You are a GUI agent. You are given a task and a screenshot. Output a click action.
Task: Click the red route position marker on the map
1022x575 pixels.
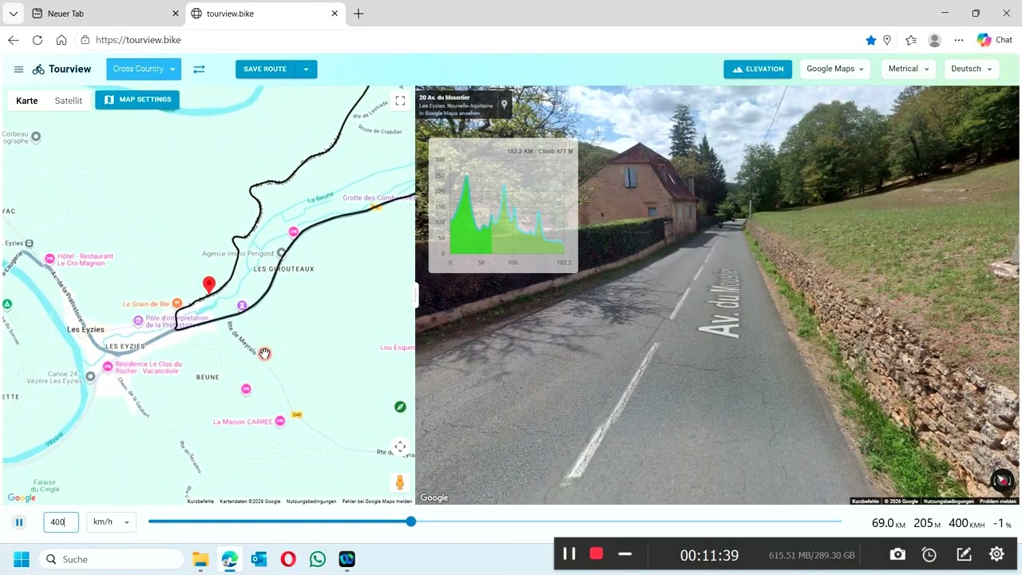click(209, 285)
